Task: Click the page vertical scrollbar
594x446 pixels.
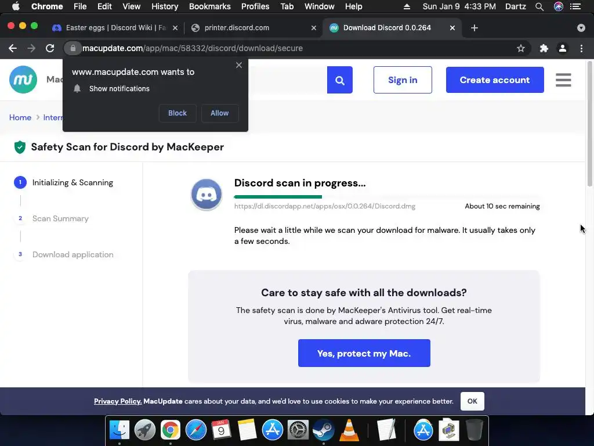Action: (590, 124)
